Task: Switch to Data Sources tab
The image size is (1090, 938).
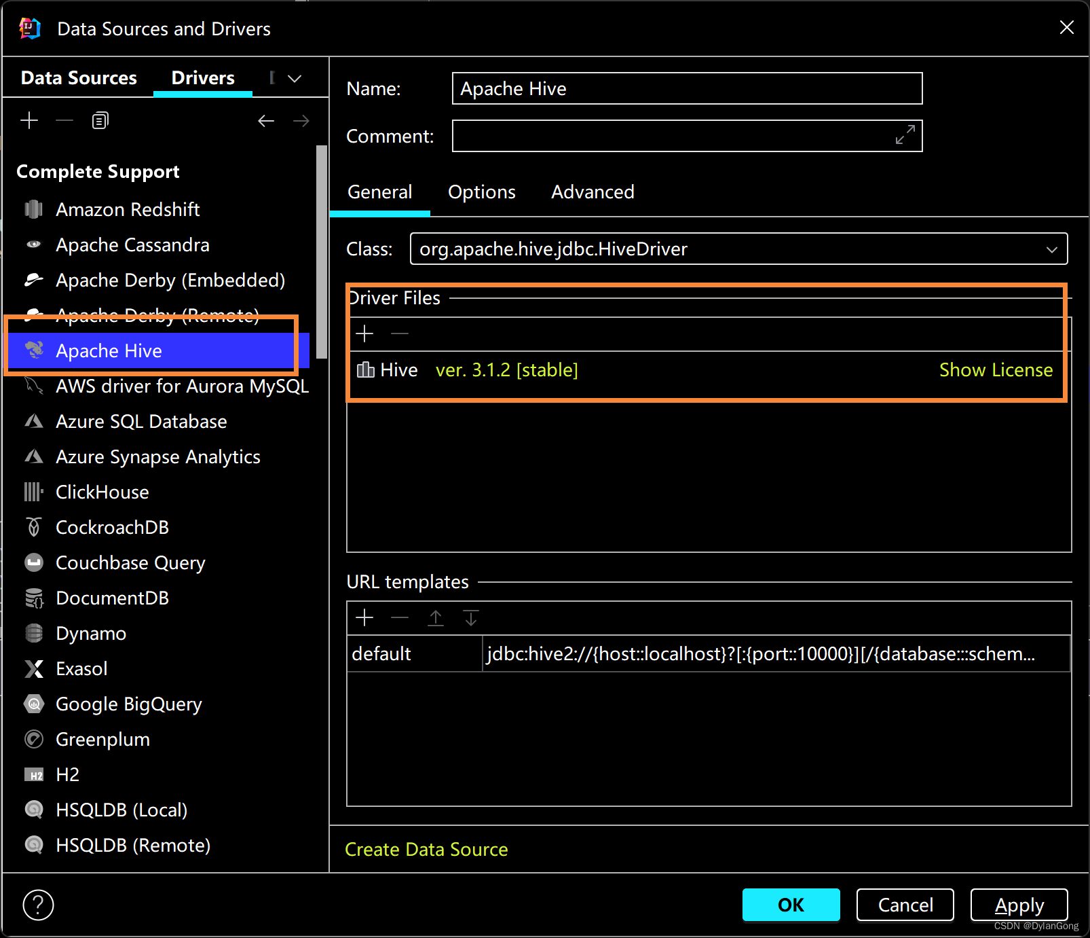Action: (79, 78)
